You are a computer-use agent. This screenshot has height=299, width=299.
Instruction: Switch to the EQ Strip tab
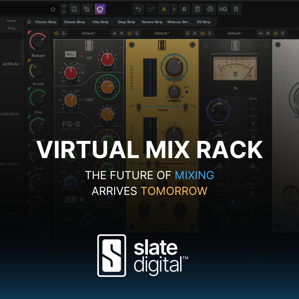pos(204,22)
